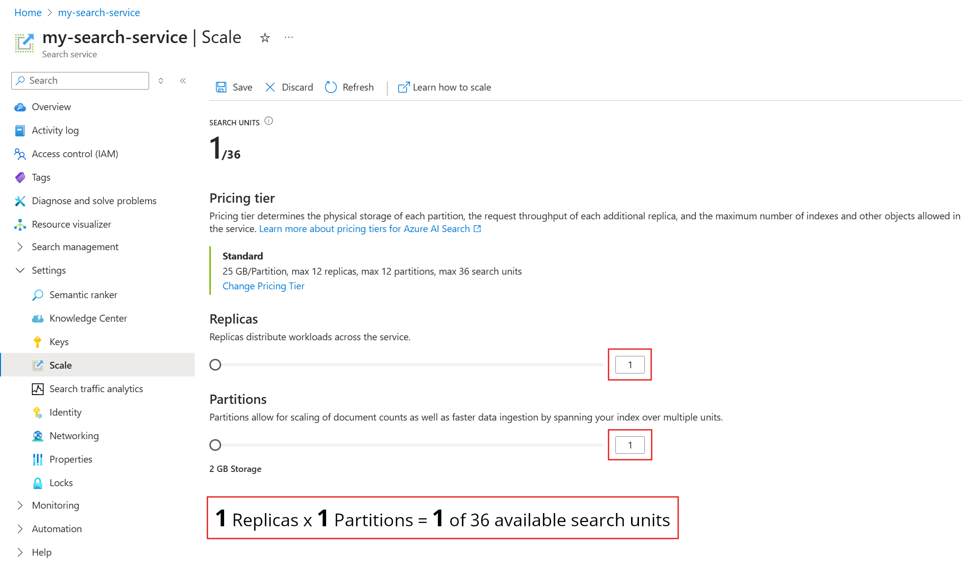Expand the Automation section

20,529
